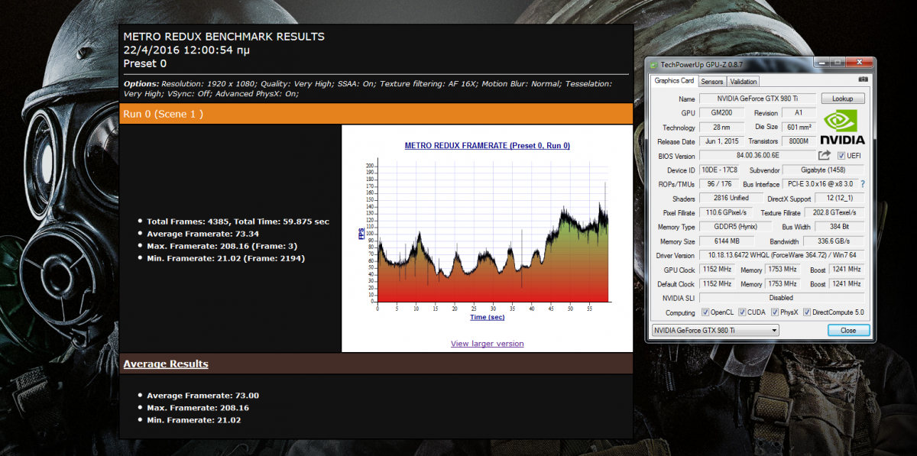This screenshot has height=456, width=917.
Task: Toggle the PhysX checkbox
Action: pyautogui.click(x=775, y=312)
